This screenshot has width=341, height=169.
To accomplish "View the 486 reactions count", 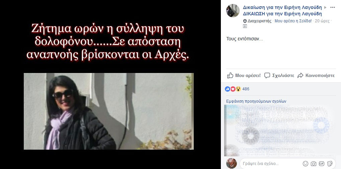I will [246, 89].
